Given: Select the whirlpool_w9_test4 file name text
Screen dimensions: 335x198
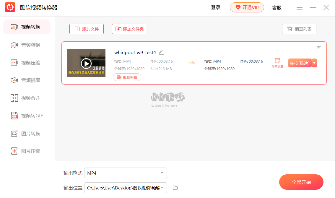Looking at the screenshot, I should click(x=135, y=52).
